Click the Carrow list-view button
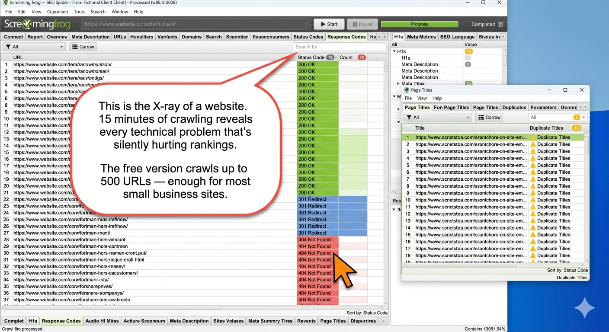 [83, 47]
